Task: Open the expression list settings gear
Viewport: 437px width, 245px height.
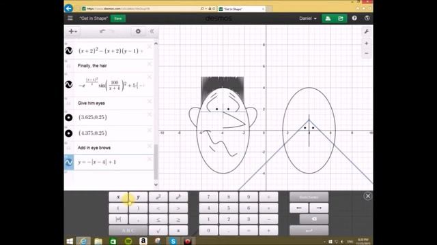Action: 138,31
